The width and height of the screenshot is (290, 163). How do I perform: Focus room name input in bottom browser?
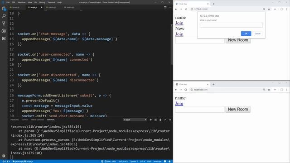click(200, 109)
